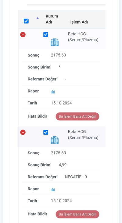Click the hospital building icon in second row
The height and width of the screenshot is (223, 122).
[55, 140]
